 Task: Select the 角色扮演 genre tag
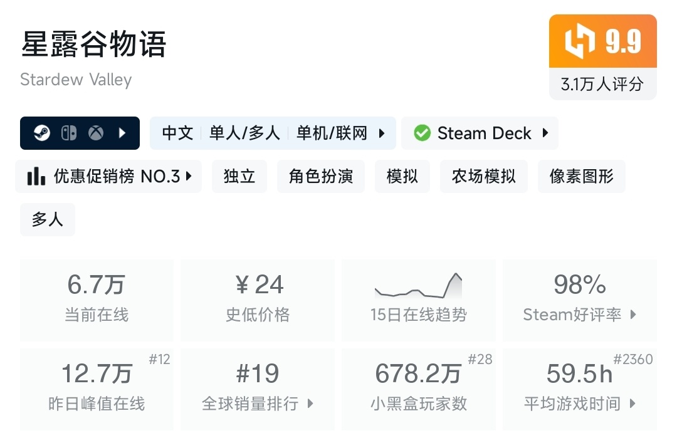[x=321, y=177]
